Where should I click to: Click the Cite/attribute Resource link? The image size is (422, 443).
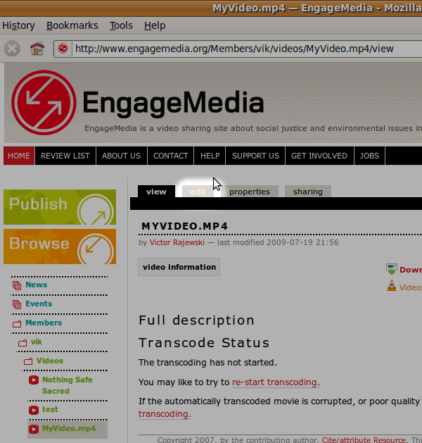pyautogui.click(x=365, y=439)
